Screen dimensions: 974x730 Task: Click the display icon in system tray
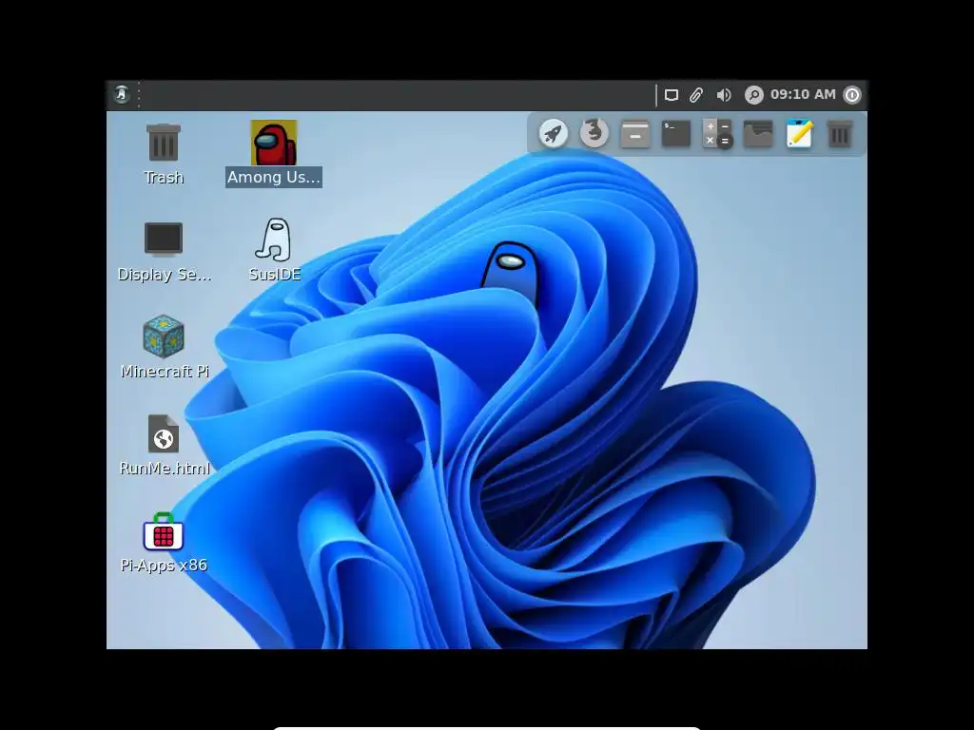point(672,95)
